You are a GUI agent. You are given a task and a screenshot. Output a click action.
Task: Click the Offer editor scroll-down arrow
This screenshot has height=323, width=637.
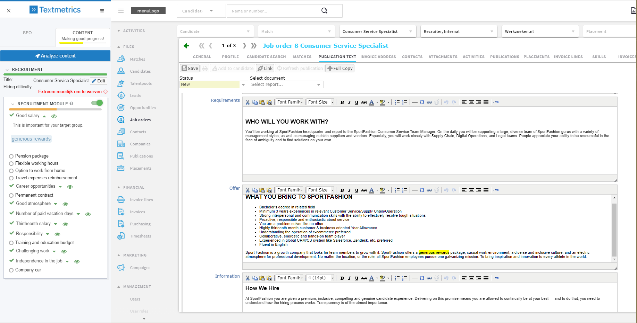[614, 259]
